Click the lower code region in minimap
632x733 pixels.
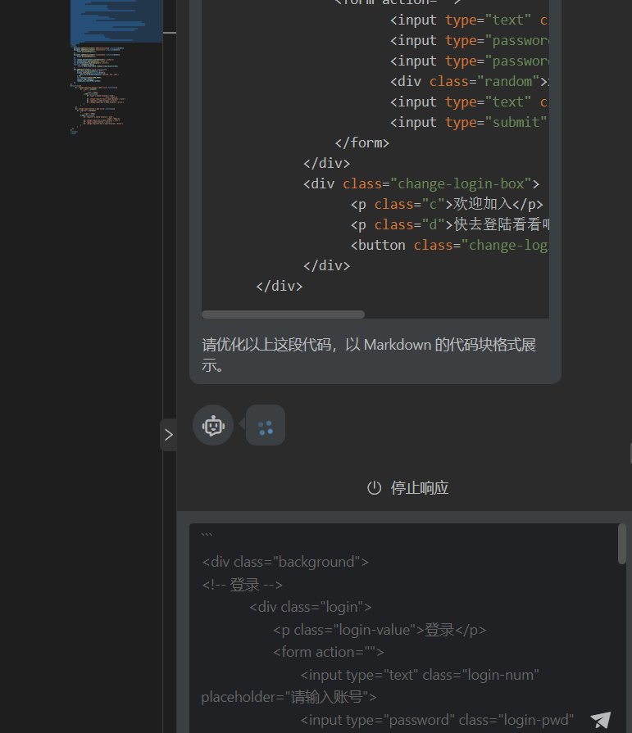[98, 88]
